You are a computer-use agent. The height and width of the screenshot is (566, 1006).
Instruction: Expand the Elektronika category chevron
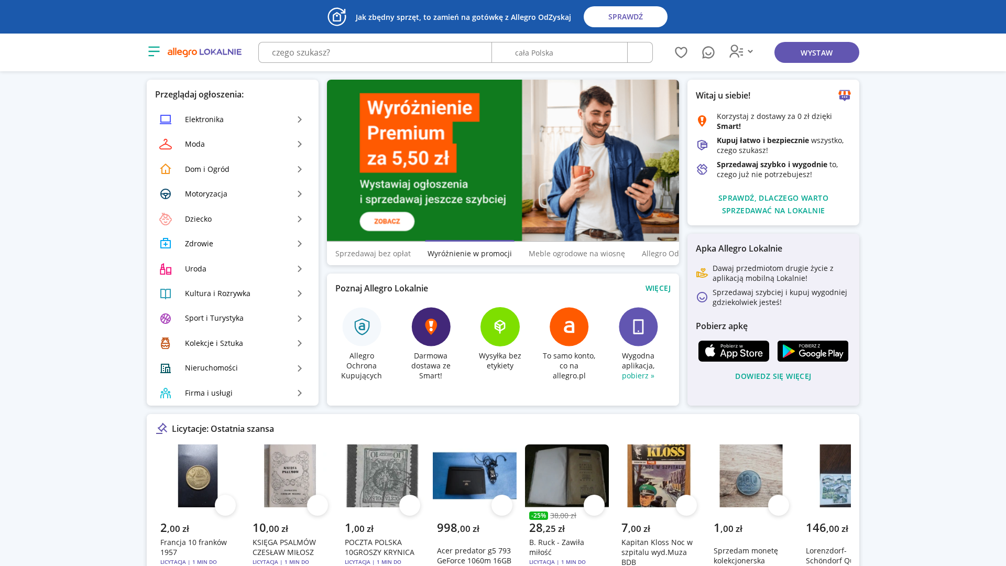tap(300, 119)
